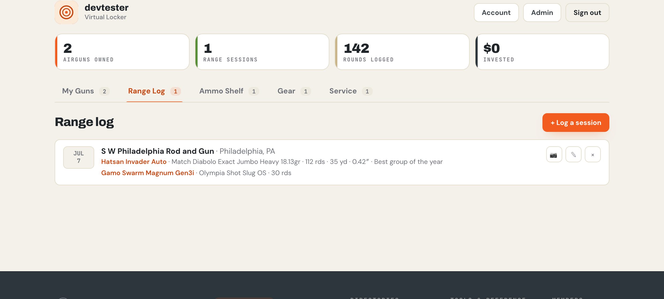Screen dimensions: 664x299
Task: Click the camera photo icon on session
Action: 554,155
